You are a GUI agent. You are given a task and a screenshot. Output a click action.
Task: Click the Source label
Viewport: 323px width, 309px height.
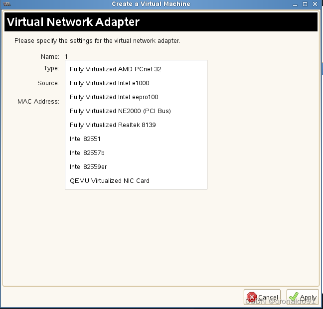pyautogui.click(x=48, y=83)
